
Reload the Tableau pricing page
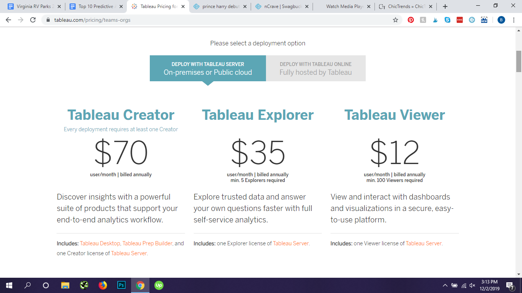33,20
